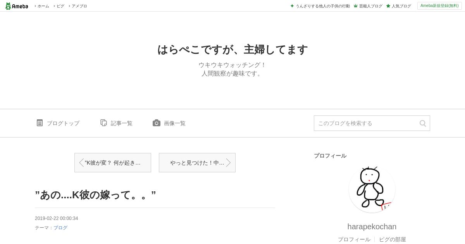Go to next post やっと見つけた！中…

pos(197,163)
